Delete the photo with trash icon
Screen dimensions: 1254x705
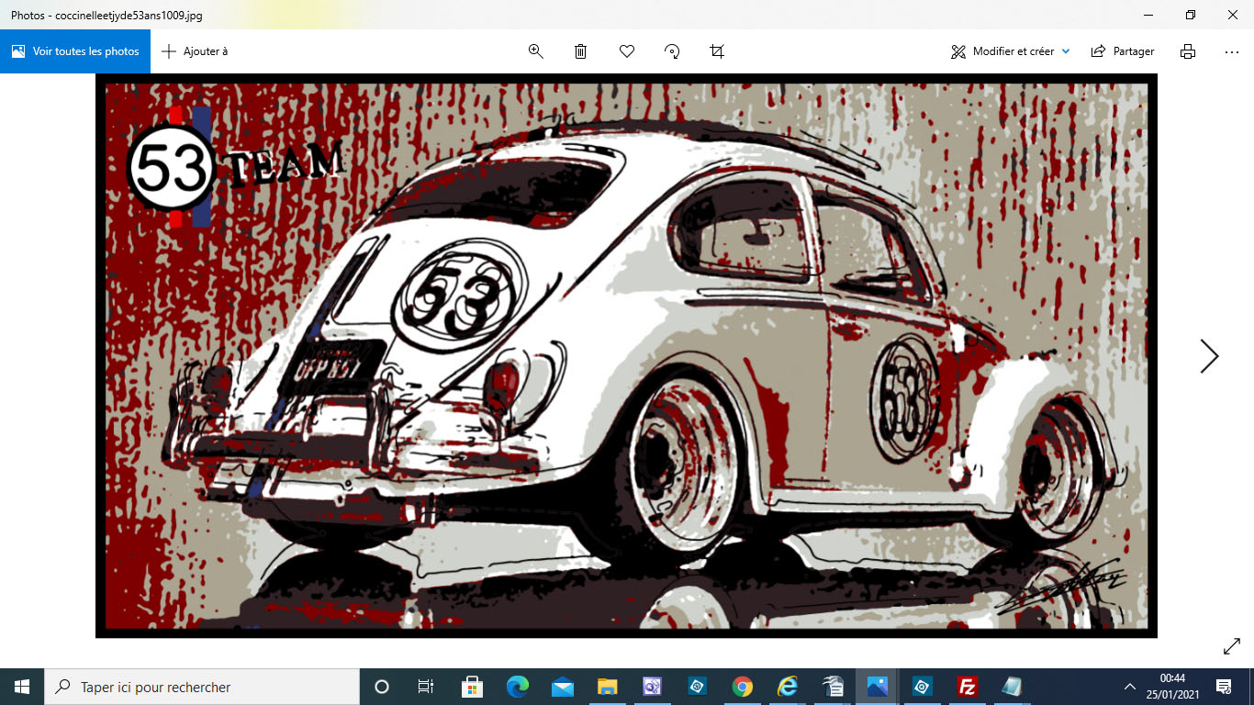click(x=581, y=51)
